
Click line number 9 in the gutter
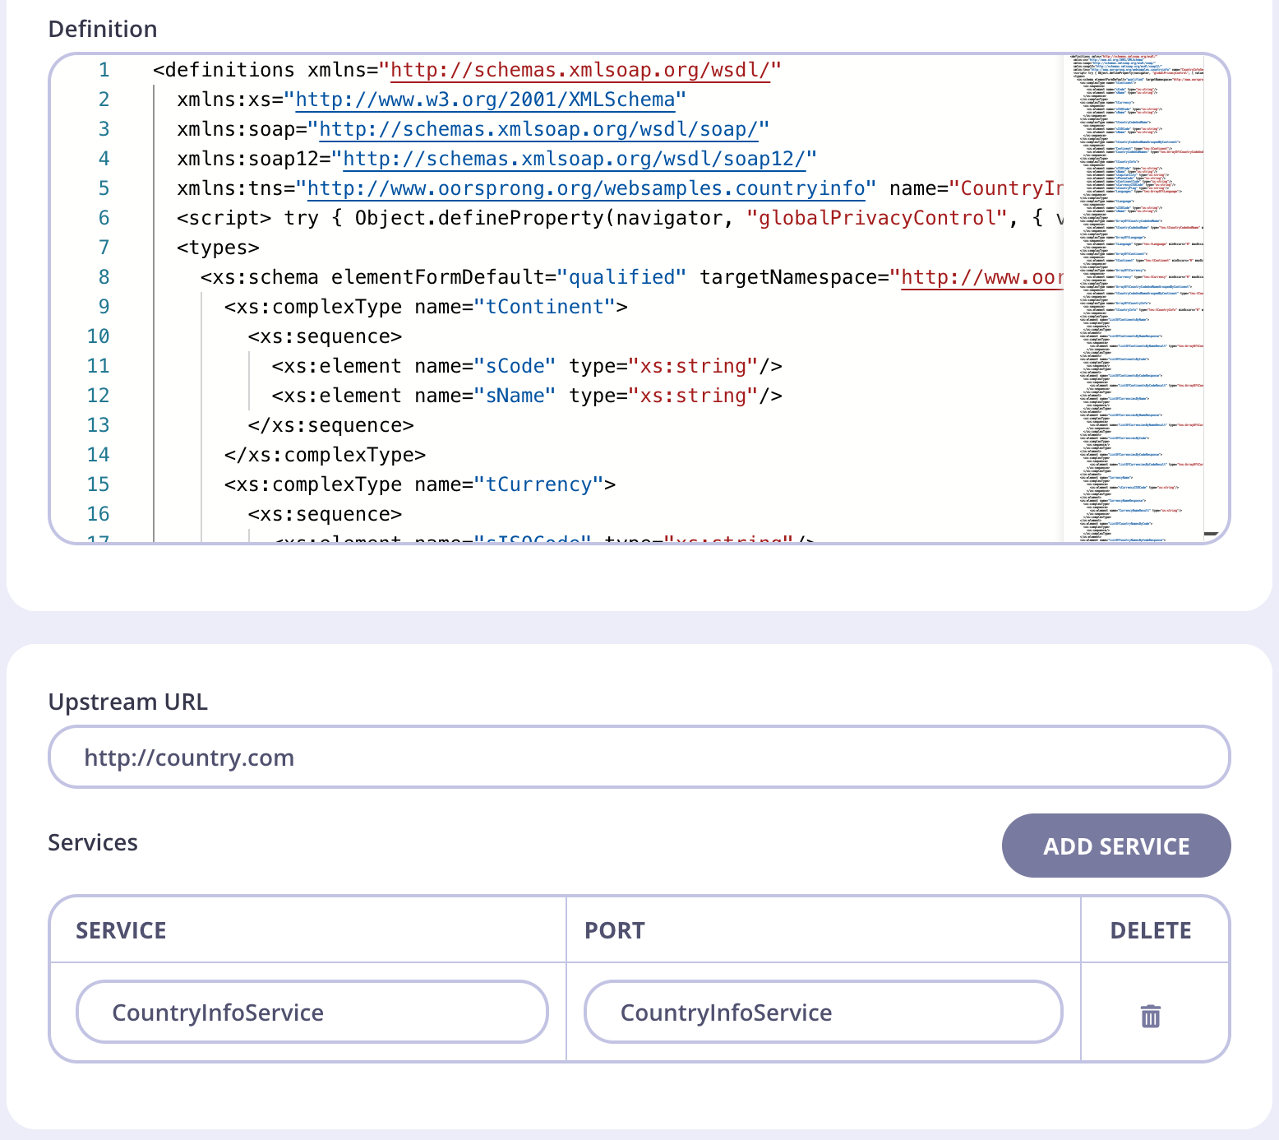pos(104,307)
